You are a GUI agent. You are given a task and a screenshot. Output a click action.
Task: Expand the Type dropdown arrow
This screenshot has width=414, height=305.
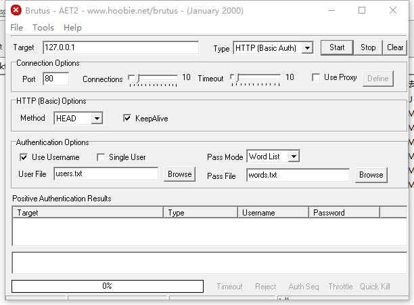click(x=307, y=48)
